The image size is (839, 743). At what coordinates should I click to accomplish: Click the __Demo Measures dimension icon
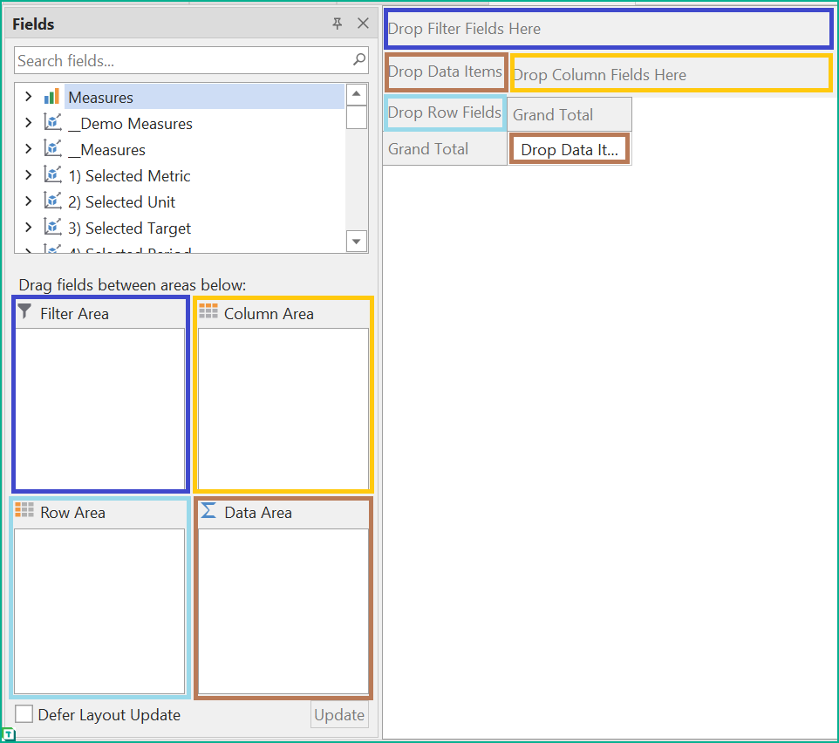[x=52, y=123]
